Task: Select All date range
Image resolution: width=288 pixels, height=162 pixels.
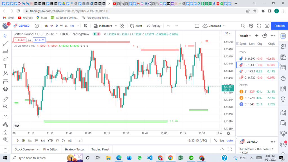Action: click(70, 141)
